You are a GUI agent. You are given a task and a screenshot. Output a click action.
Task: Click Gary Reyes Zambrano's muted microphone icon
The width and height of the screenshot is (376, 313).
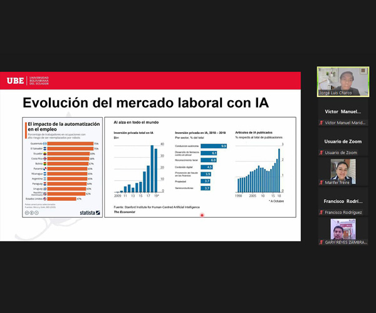click(x=320, y=242)
